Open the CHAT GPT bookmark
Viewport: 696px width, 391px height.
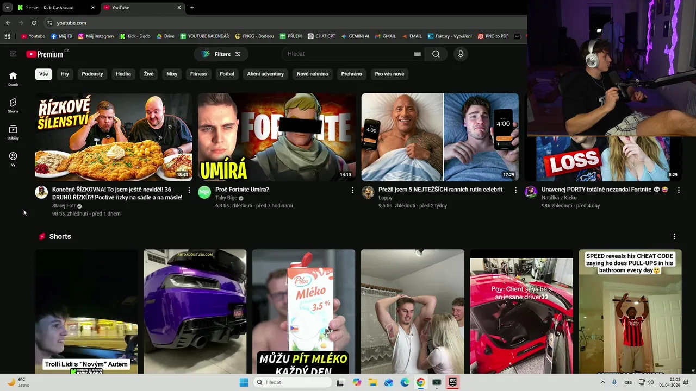pos(321,36)
